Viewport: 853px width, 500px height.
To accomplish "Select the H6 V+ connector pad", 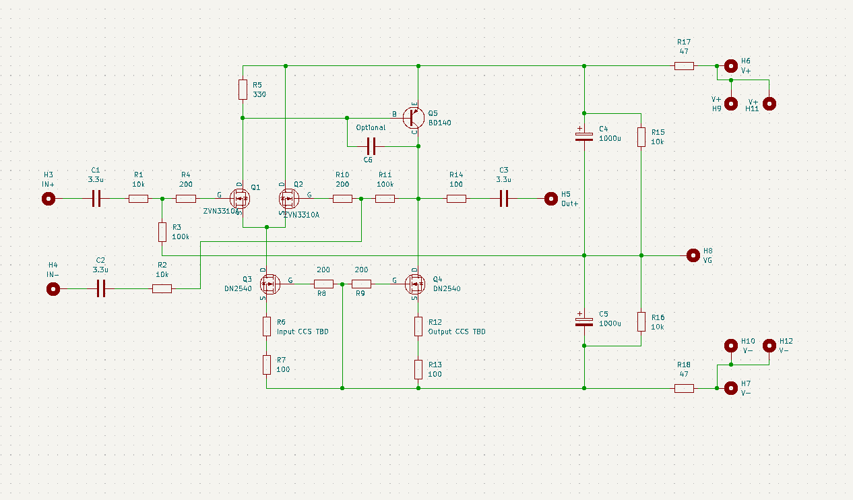I will click(x=731, y=66).
